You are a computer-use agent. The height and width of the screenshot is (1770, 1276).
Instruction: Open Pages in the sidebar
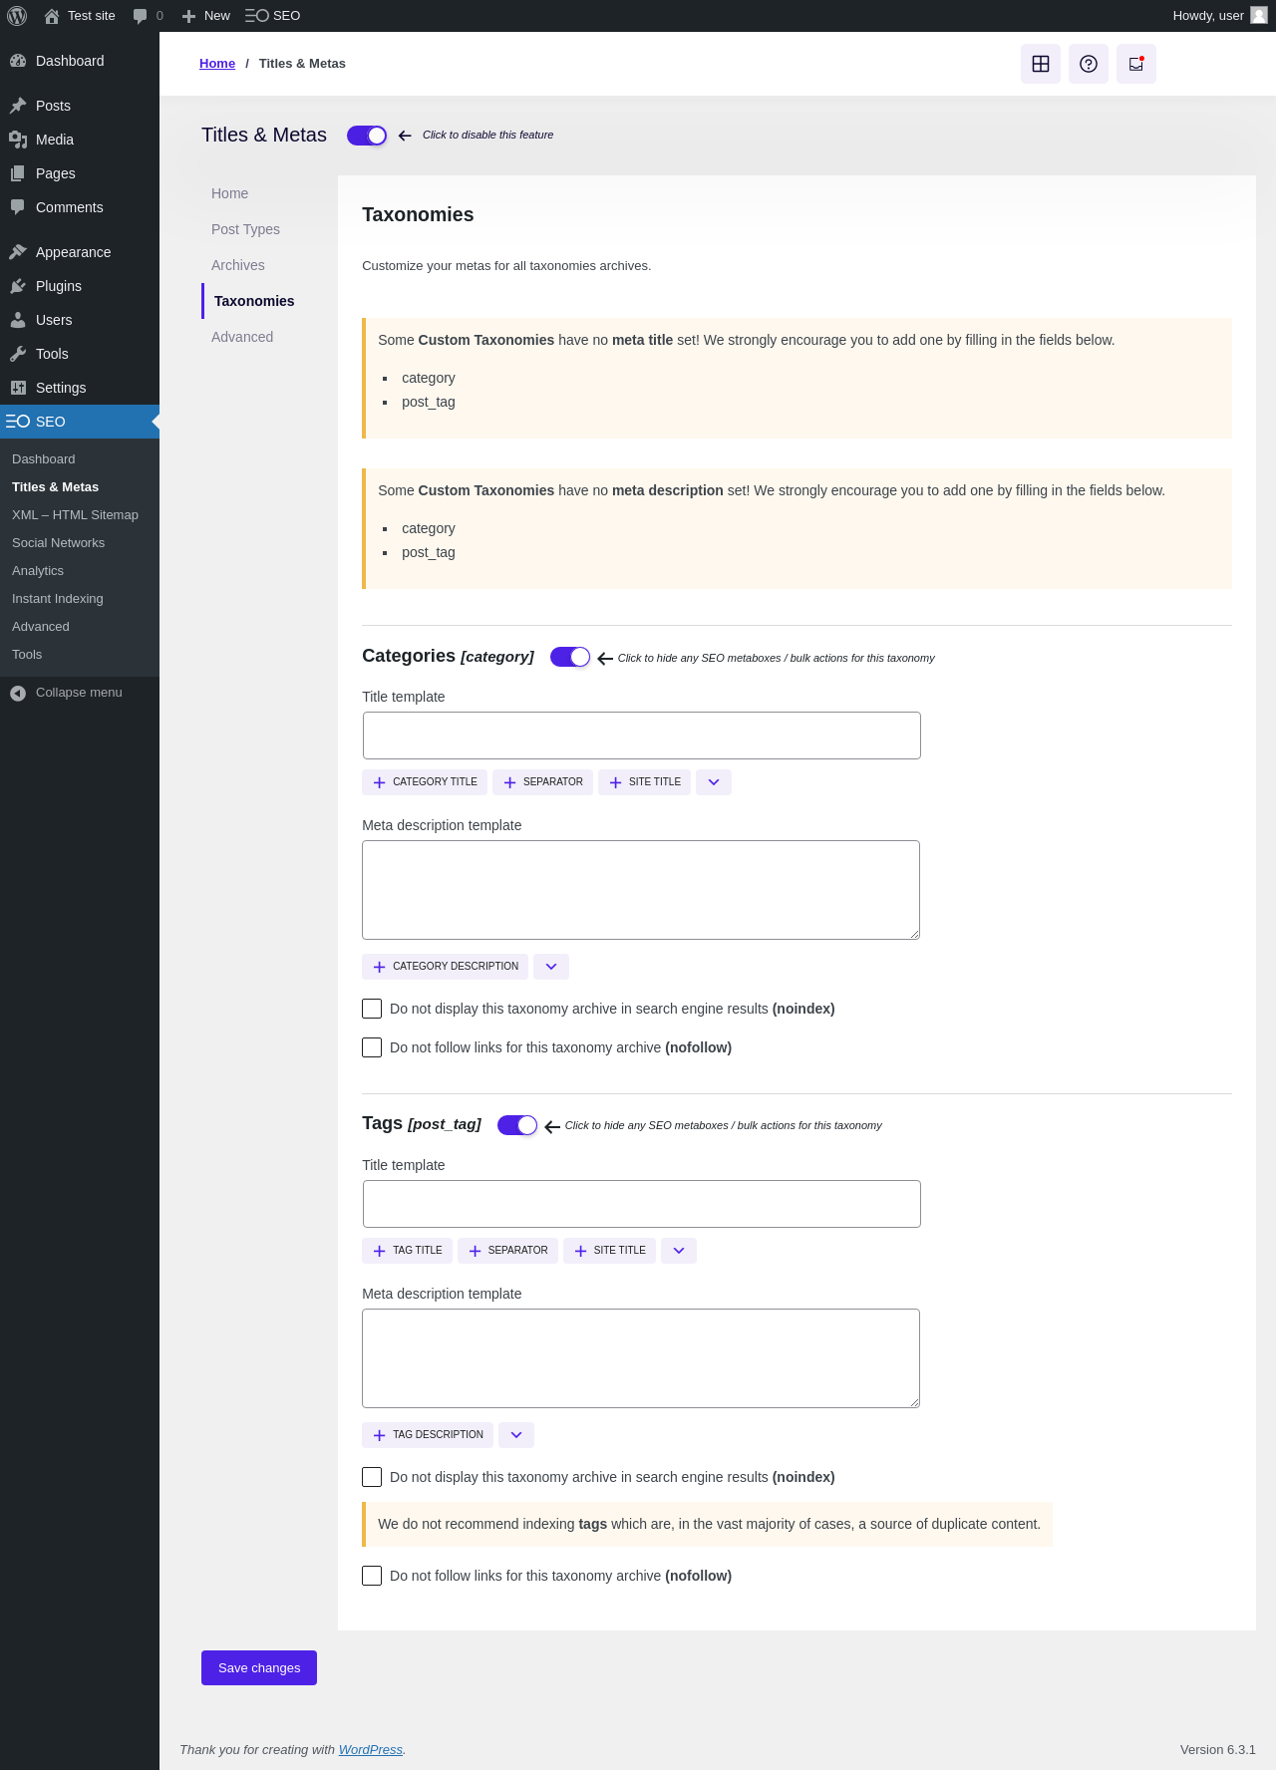(80, 173)
